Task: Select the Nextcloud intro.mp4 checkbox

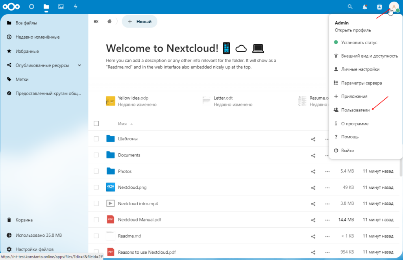Action: pos(96,203)
